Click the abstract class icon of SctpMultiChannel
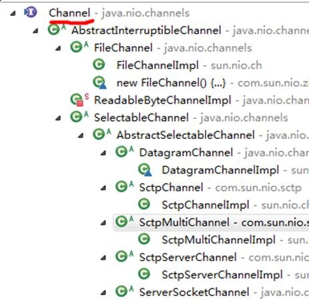This screenshot has height=300, width=309. tap(121, 222)
